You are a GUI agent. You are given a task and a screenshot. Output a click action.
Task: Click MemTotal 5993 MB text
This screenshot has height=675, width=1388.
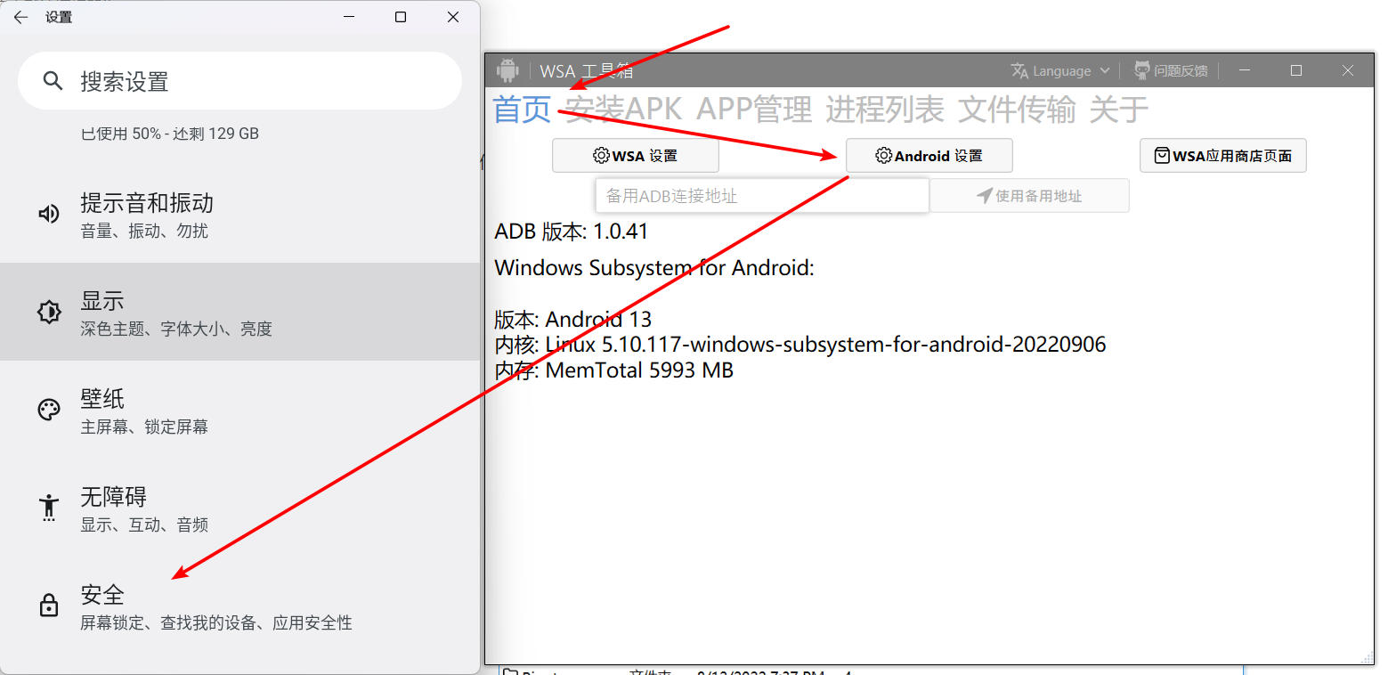pos(639,370)
